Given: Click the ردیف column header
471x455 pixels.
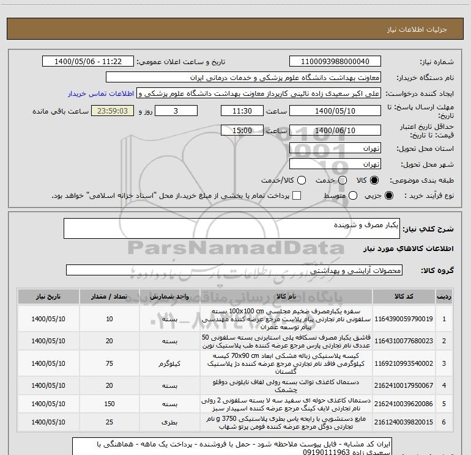Looking at the screenshot, I should point(444,297).
